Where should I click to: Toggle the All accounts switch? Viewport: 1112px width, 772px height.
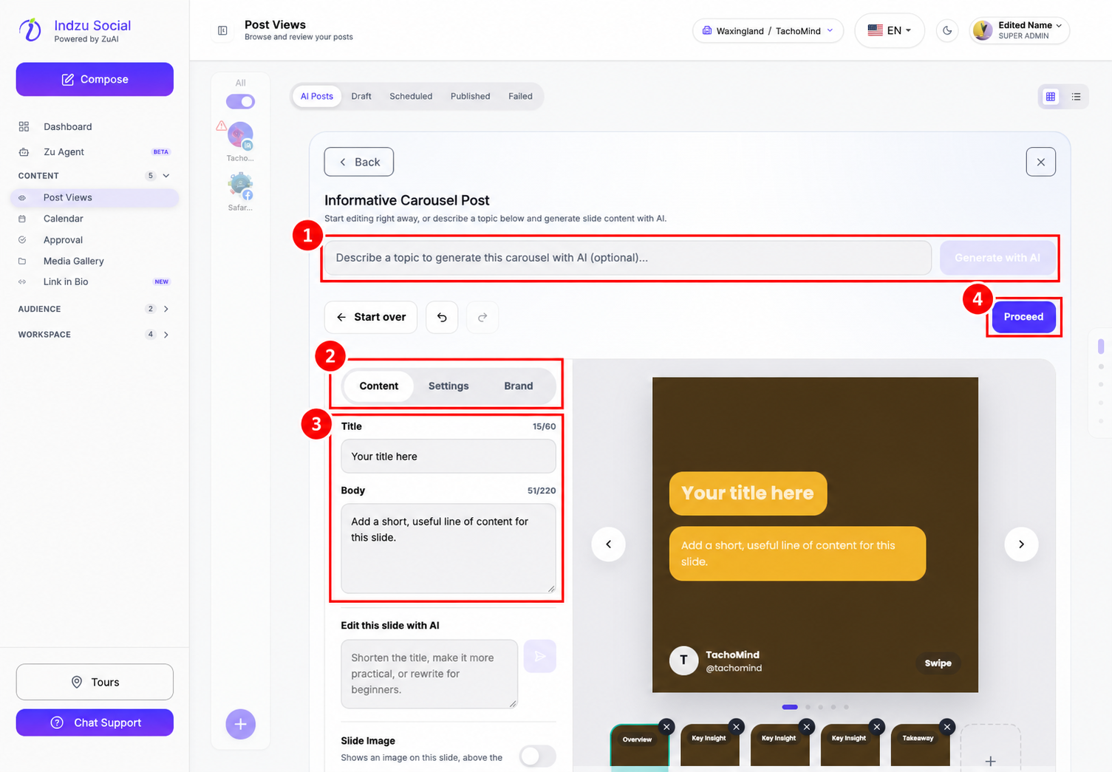coord(240,101)
